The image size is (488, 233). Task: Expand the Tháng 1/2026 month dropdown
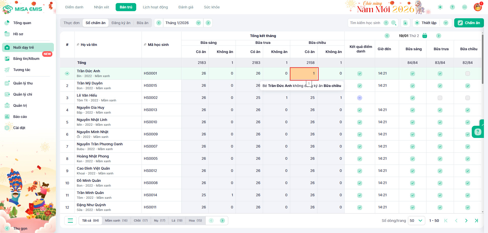tap(199, 23)
